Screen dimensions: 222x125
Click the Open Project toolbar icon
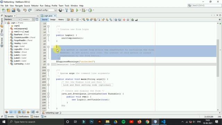pyautogui.click(x=14, y=10)
